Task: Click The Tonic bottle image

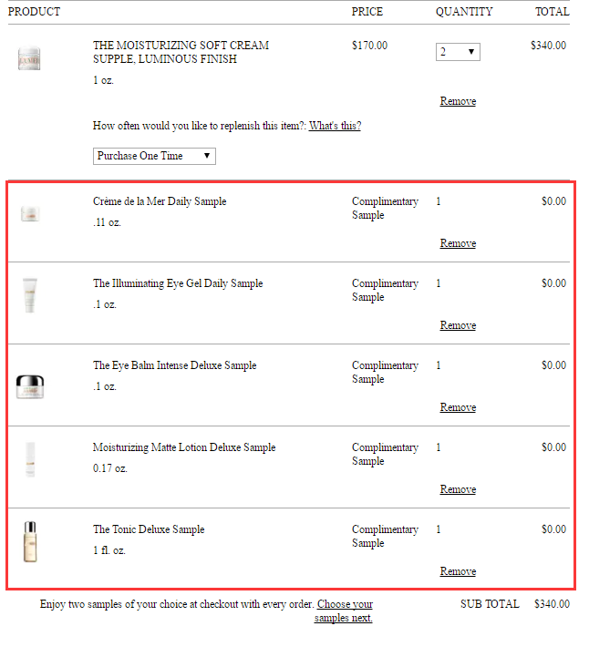Action: tap(30, 541)
